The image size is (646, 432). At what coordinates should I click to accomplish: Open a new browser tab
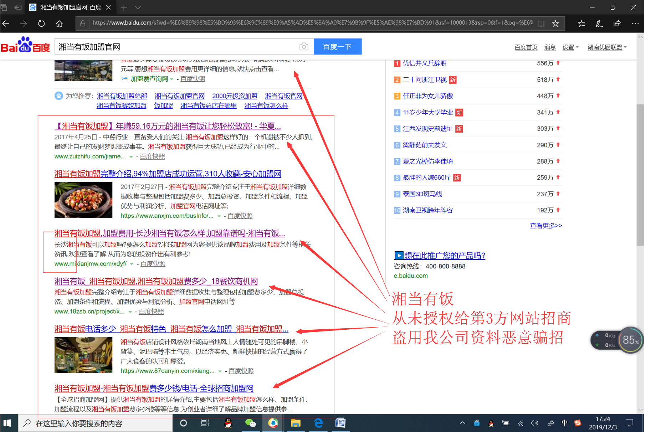(124, 7)
